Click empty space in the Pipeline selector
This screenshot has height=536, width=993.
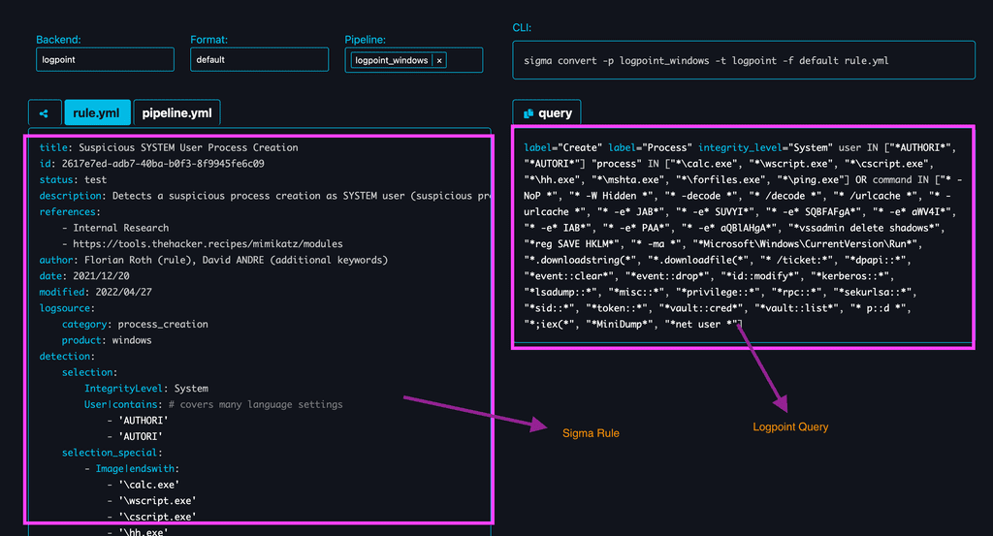coord(464,60)
